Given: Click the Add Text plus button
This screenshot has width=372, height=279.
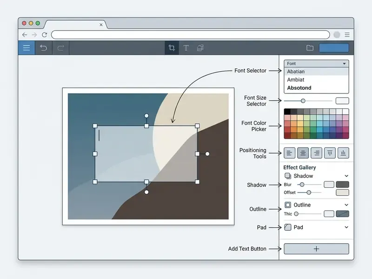Looking at the screenshot, I should click(x=316, y=249).
